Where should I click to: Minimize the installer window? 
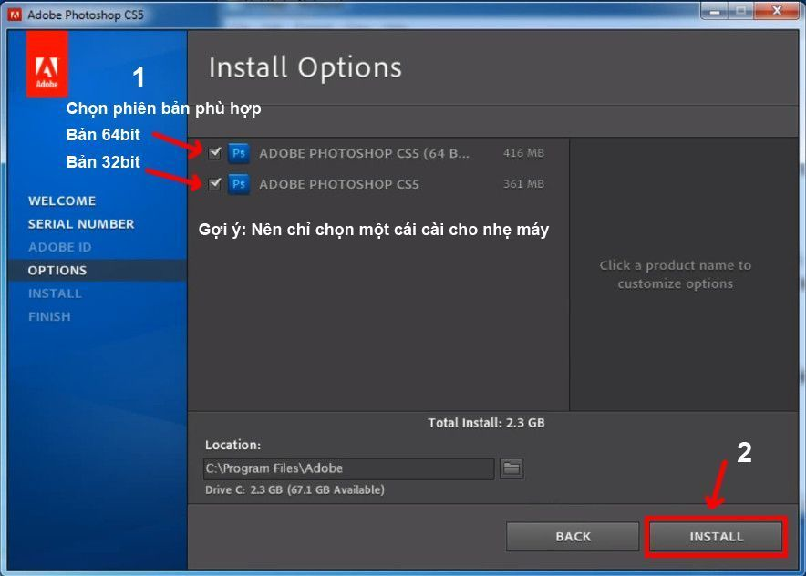point(717,12)
